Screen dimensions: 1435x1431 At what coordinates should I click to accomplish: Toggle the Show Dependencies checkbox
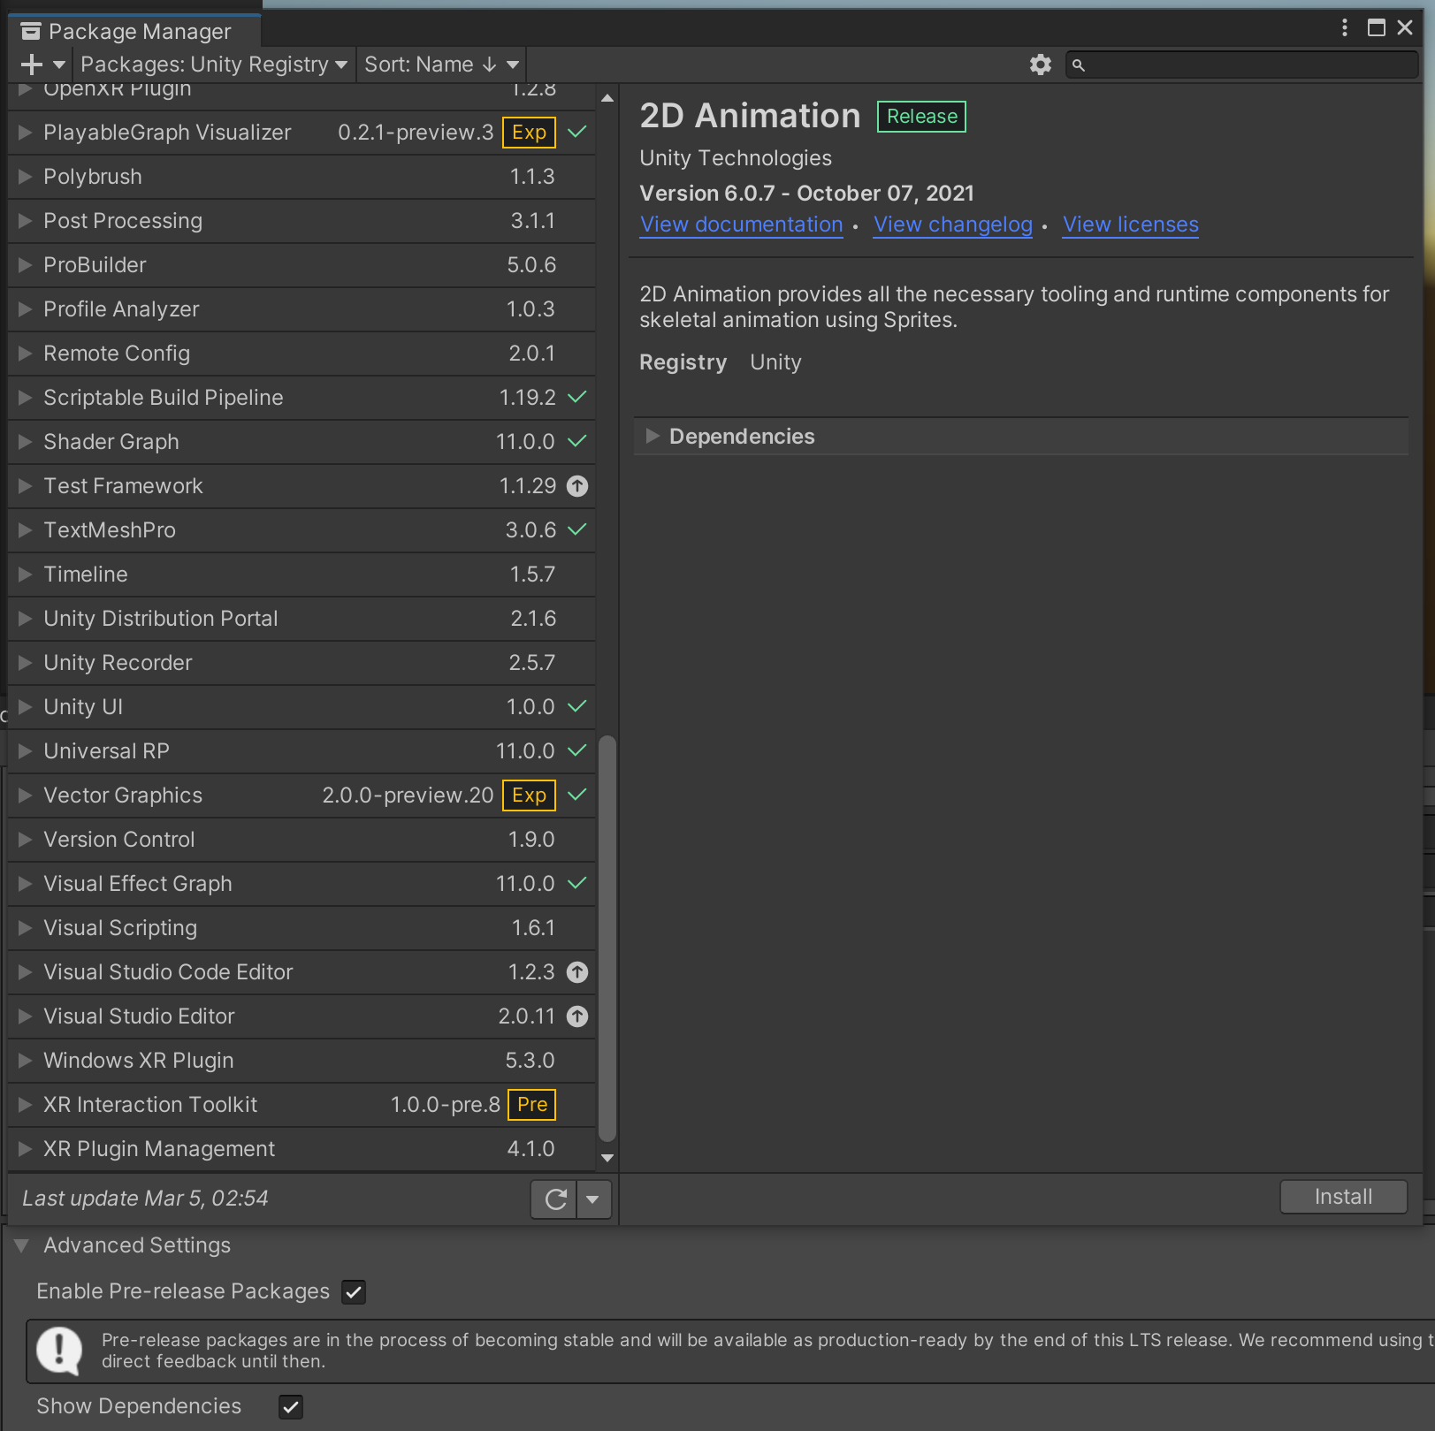pyautogui.click(x=291, y=1406)
